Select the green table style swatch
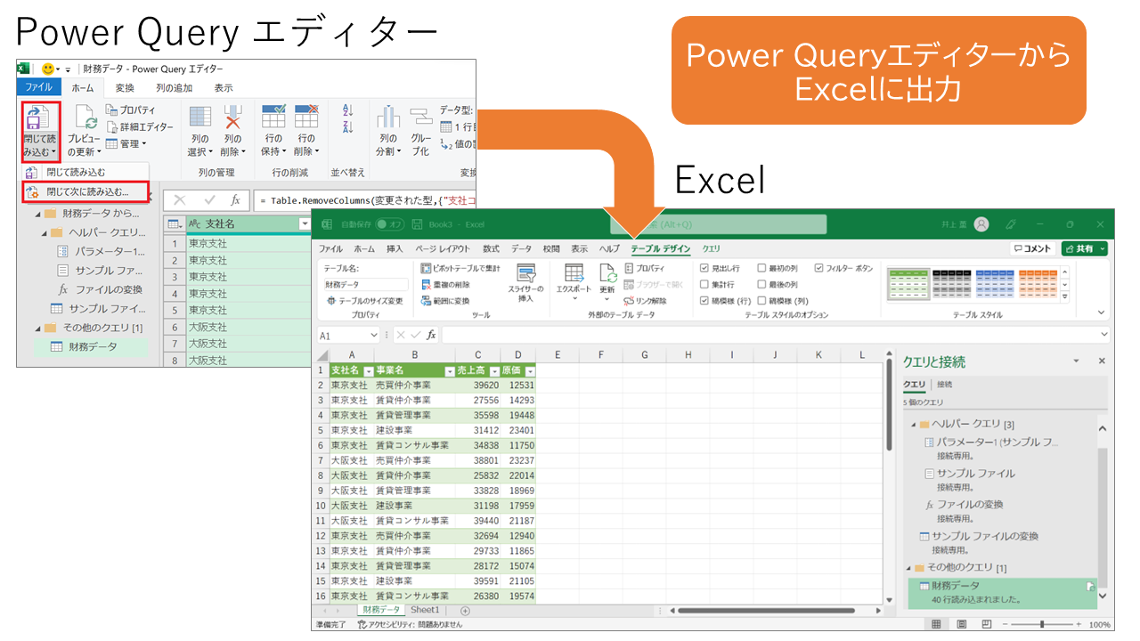The image size is (1140, 641). point(908,283)
